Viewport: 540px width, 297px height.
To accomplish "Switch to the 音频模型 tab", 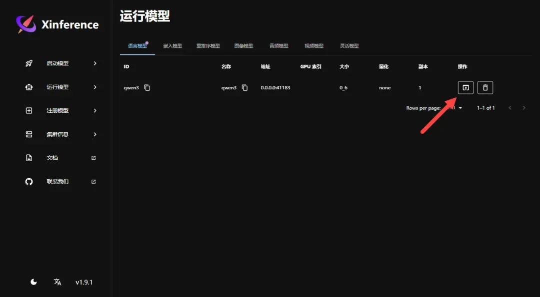I will [x=279, y=46].
